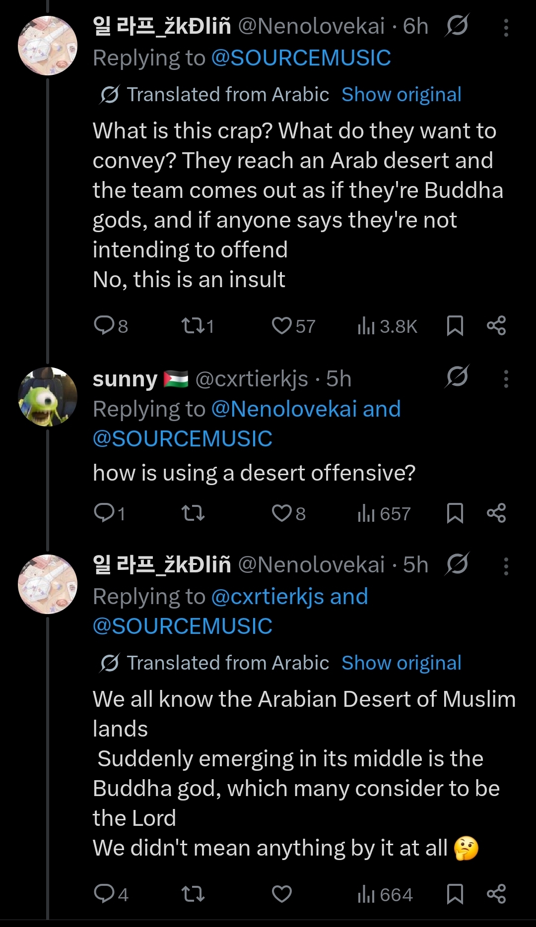Image resolution: width=536 pixels, height=927 pixels.
Task: Tap the Grok icon on sunny's reply
Action: point(457,377)
